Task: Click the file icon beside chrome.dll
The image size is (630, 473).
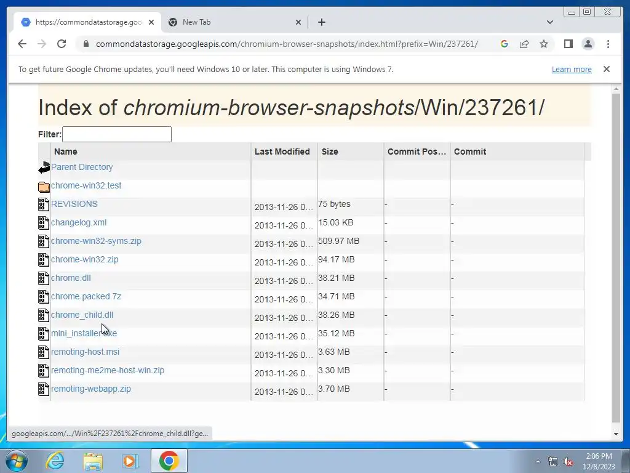Action: pyautogui.click(x=44, y=278)
